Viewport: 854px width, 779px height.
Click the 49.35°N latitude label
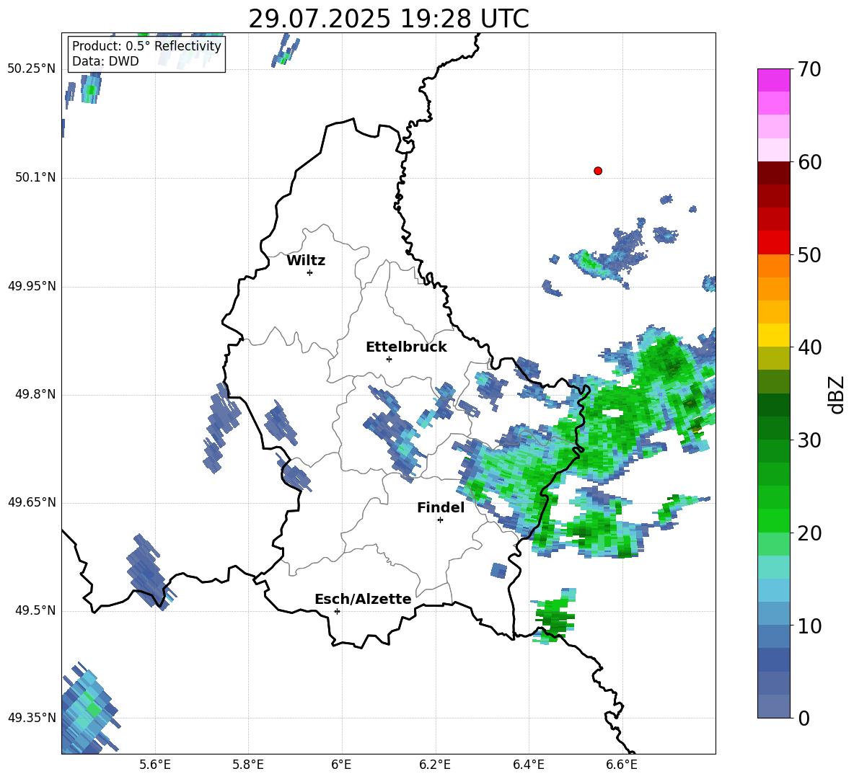[x=32, y=718]
